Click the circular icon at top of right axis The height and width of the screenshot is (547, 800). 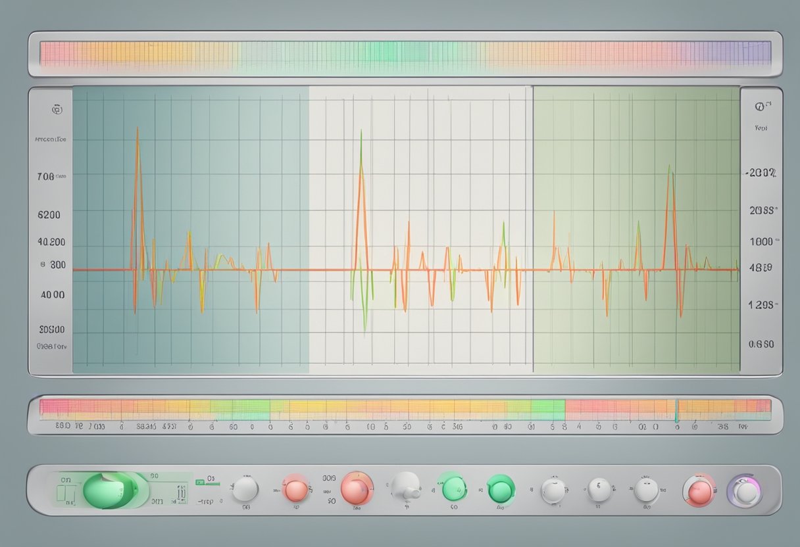click(x=760, y=105)
